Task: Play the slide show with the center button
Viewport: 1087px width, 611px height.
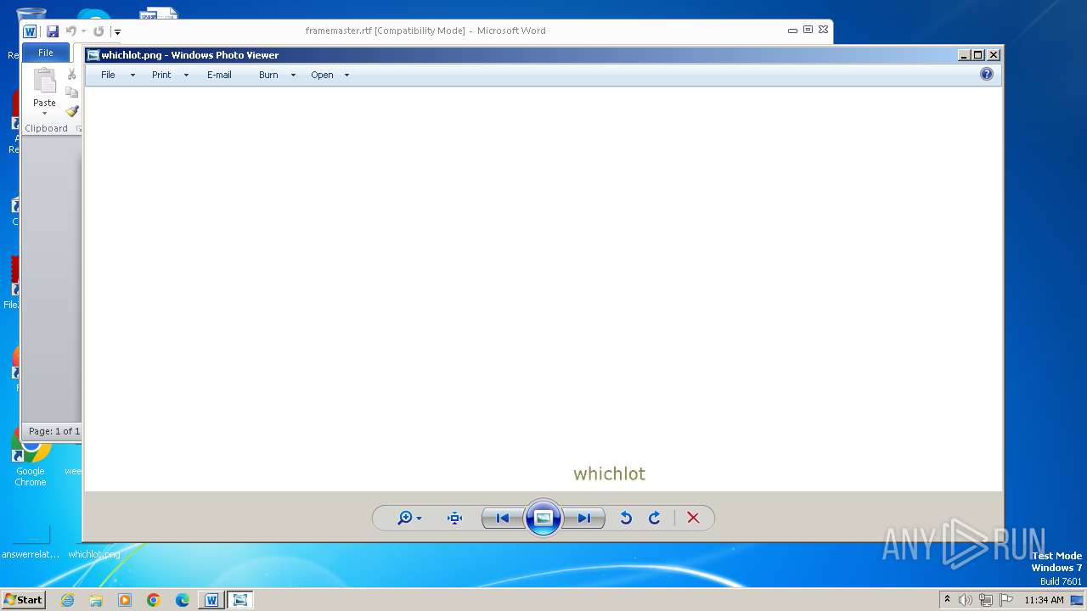Action: click(543, 519)
